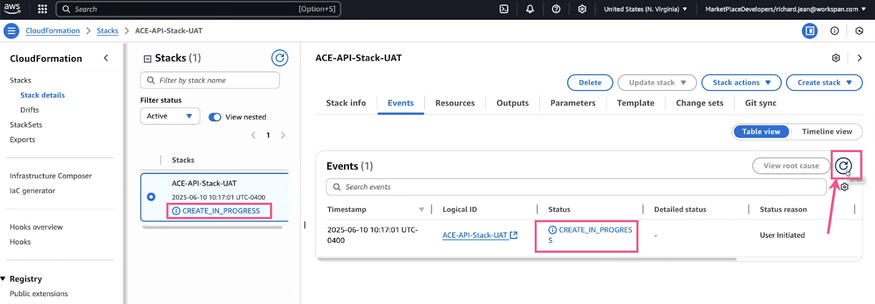This screenshot has width=875, height=304.
Task: Open the Events tab
Action: click(401, 103)
